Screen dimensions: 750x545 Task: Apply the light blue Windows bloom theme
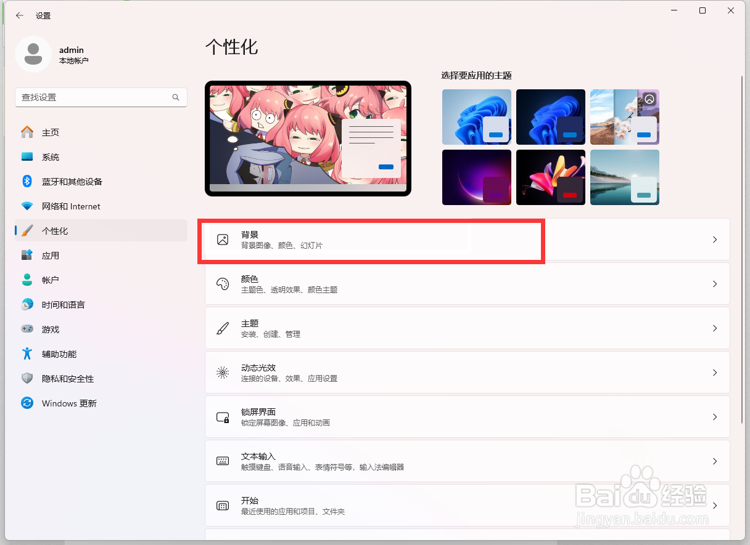point(477,117)
